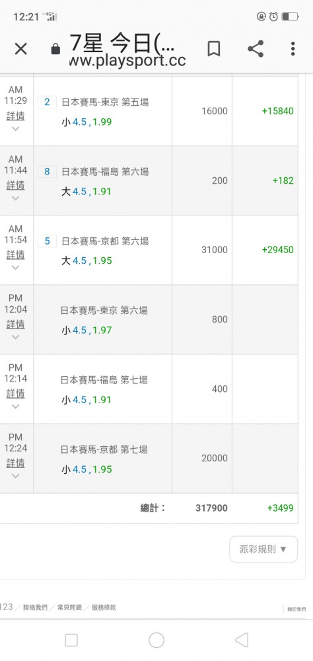313x661 pixels.
Task: Open 詳情 for the AM 11:44 bet
Action: click(16, 185)
